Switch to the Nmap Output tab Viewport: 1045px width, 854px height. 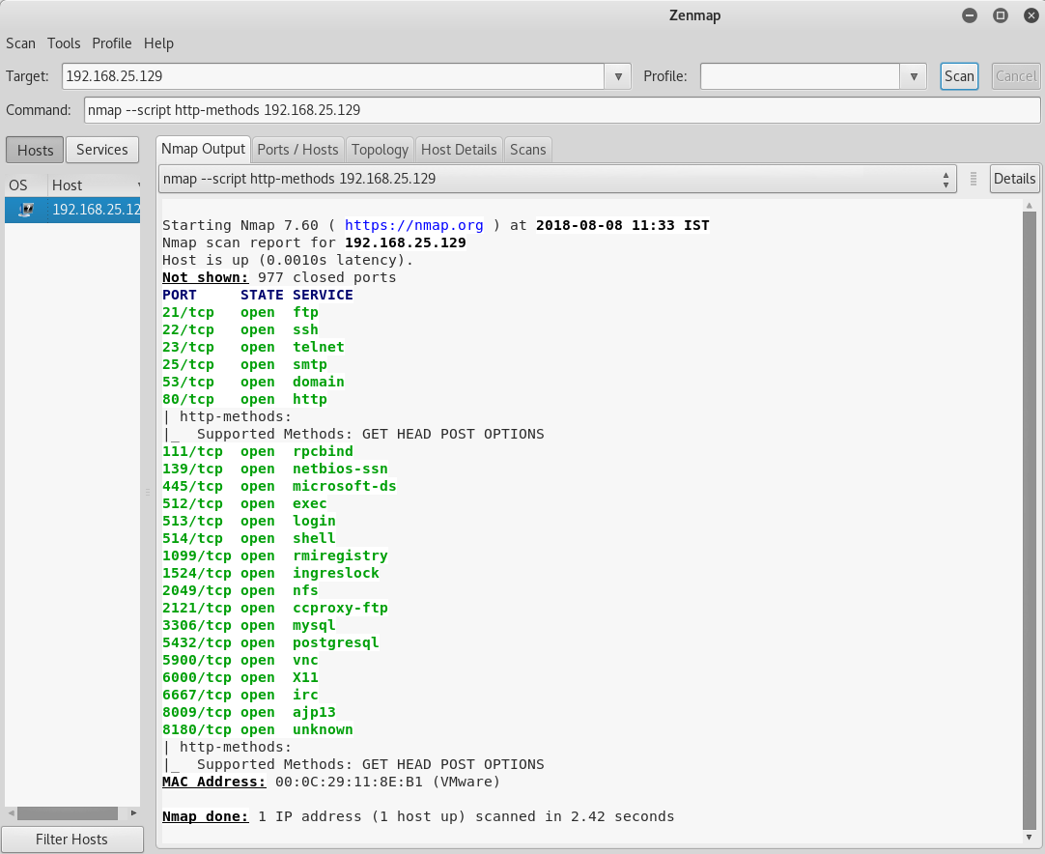click(x=203, y=149)
